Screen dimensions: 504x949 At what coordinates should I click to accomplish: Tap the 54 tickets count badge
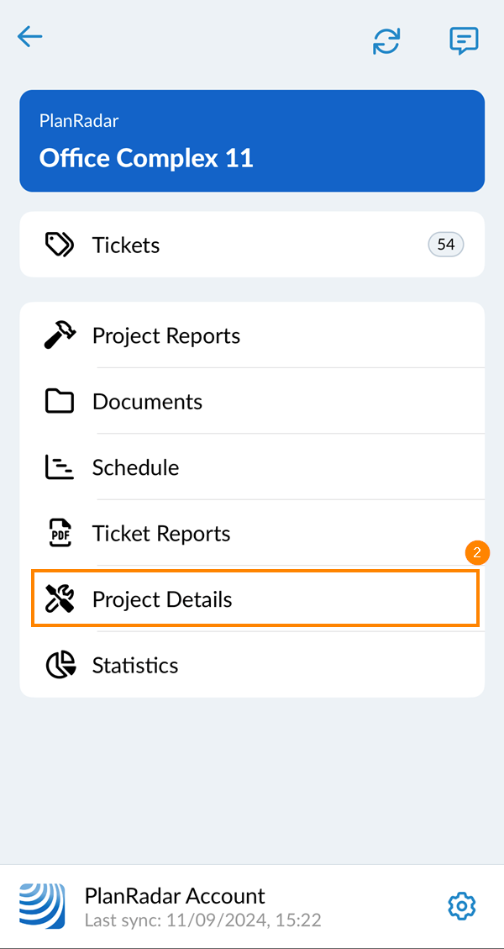click(x=445, y=245)
